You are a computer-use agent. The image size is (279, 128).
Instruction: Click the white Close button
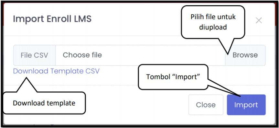tap(206, 105)
